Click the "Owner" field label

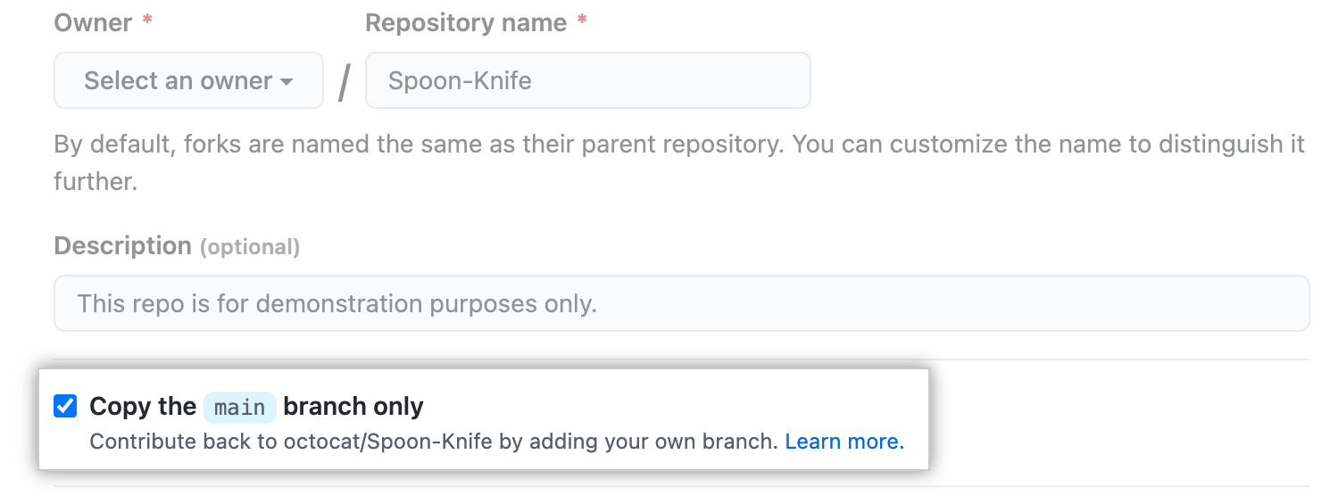click(x=92, y=22)
